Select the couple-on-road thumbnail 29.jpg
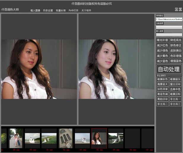Viewport: 183px width, 153px height. tap(16, 138)
